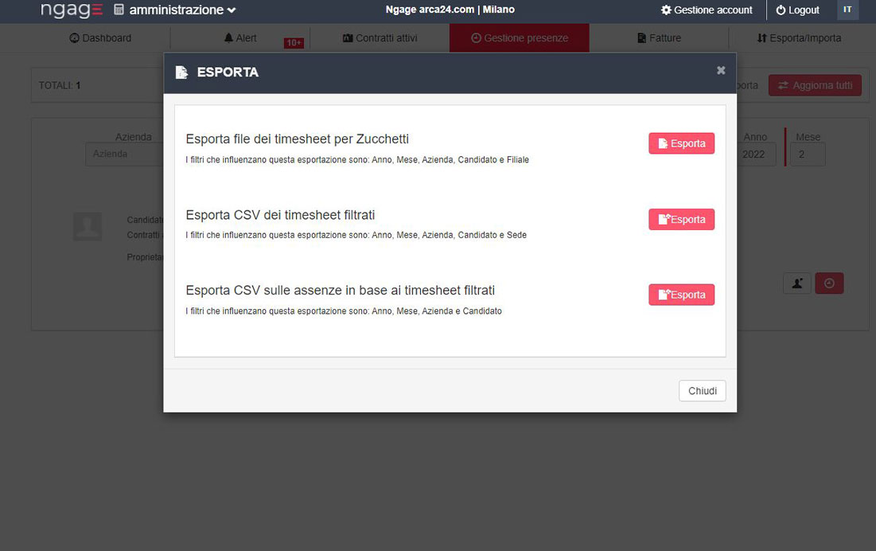Export CSV of absences from timesheets
The height and width of the screenshot is (551, 876).
pos(681,295)
